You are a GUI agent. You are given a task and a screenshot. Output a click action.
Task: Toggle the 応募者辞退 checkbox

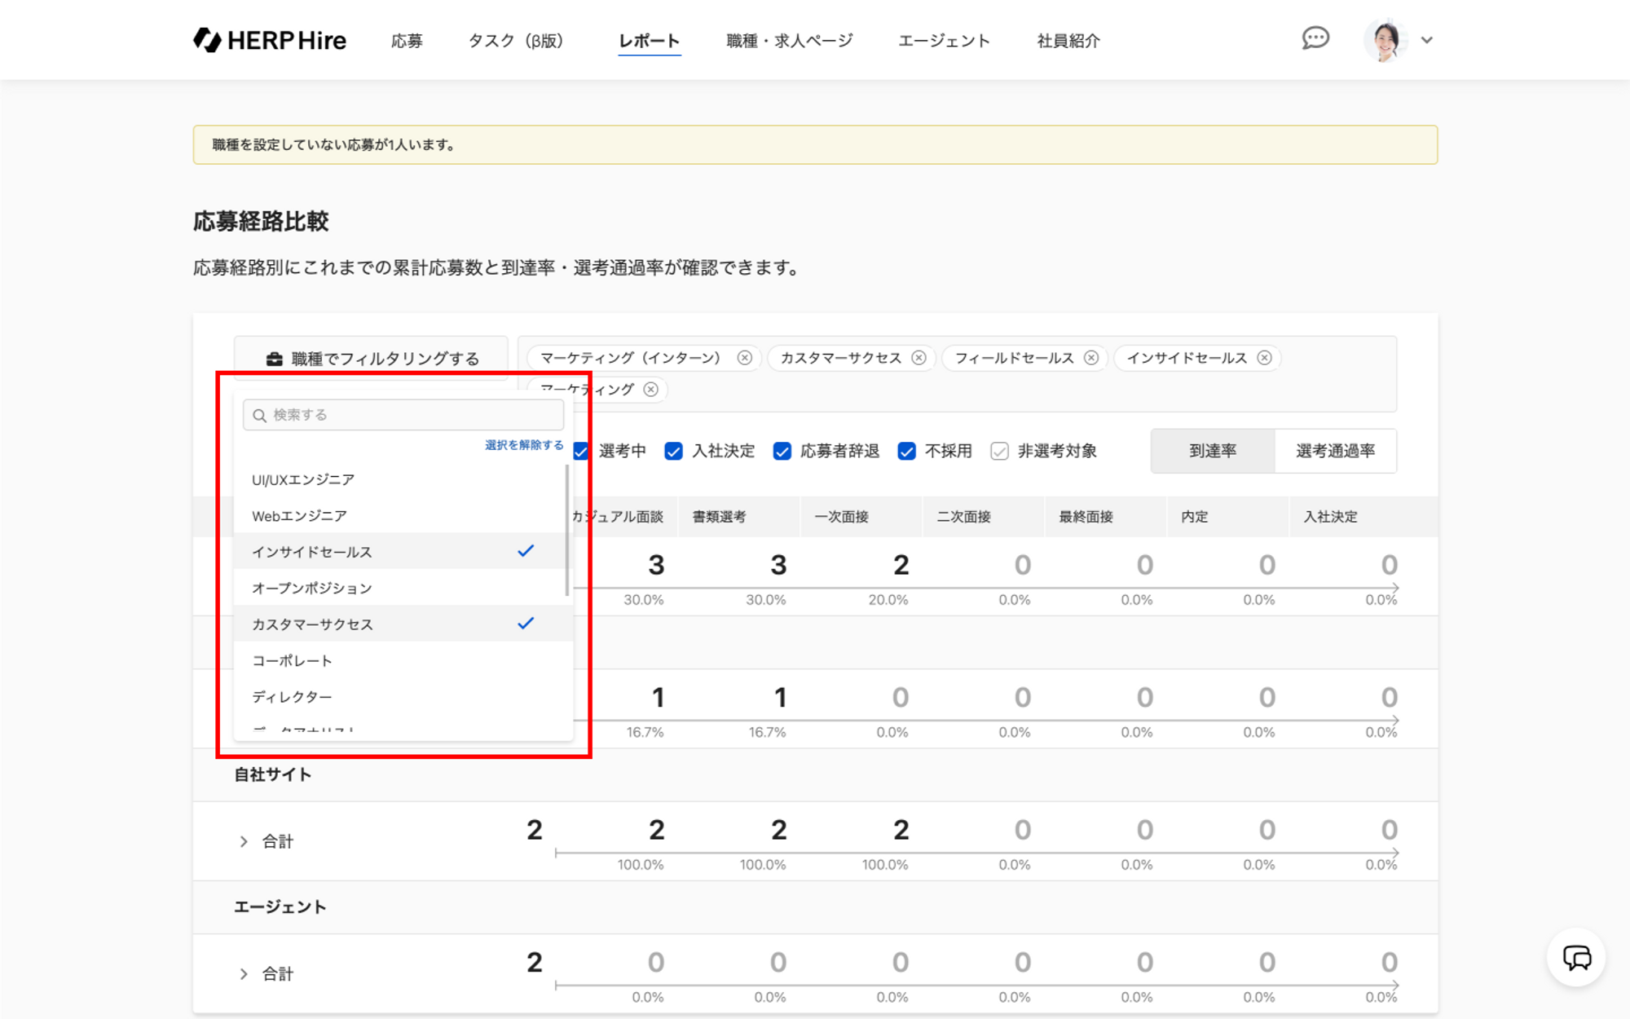coord(782,451)
